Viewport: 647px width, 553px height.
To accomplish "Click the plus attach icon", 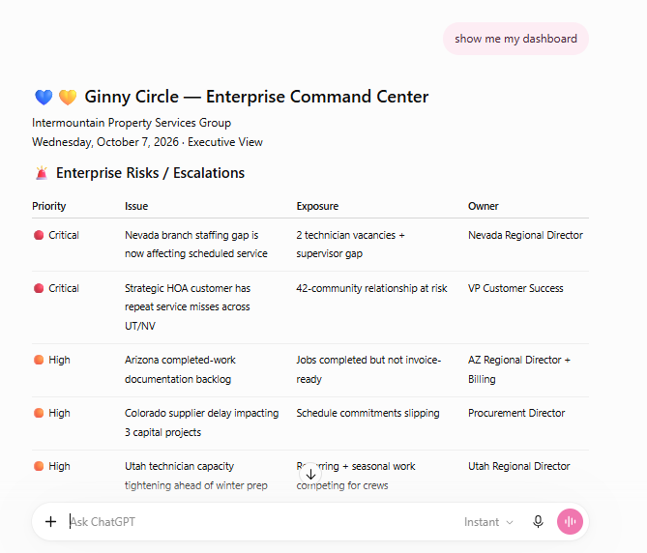I will 50,522.
